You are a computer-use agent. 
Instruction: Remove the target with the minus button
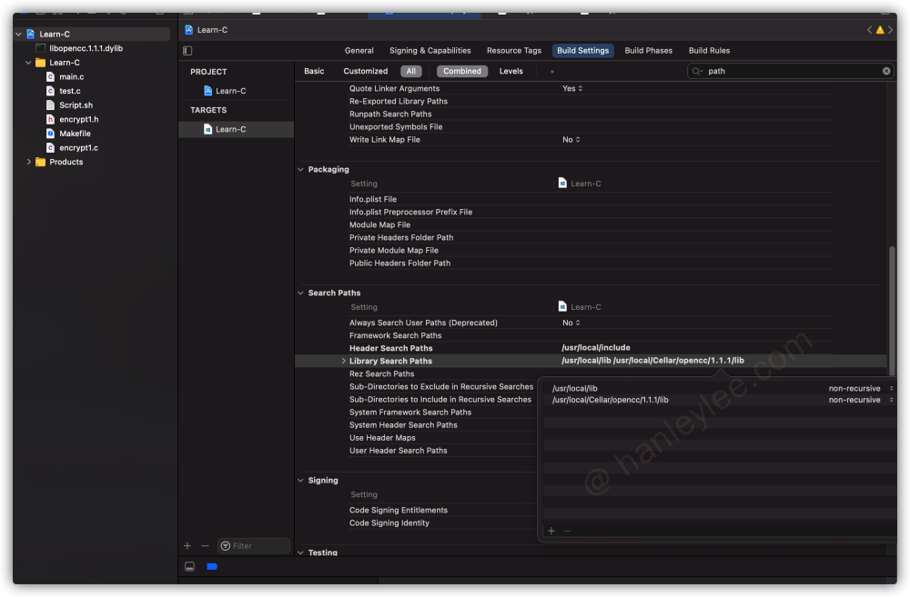205,546
